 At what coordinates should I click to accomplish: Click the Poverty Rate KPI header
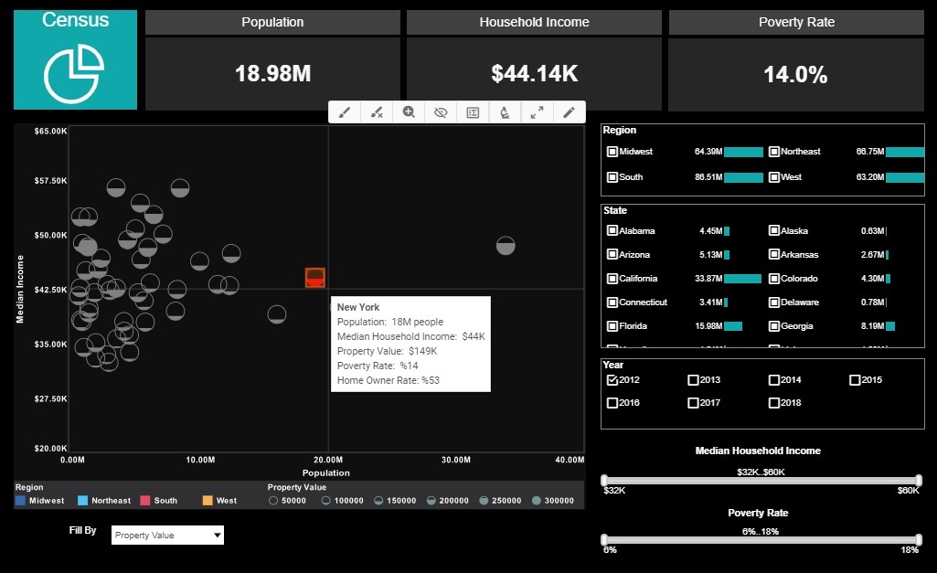coord(796,22)
